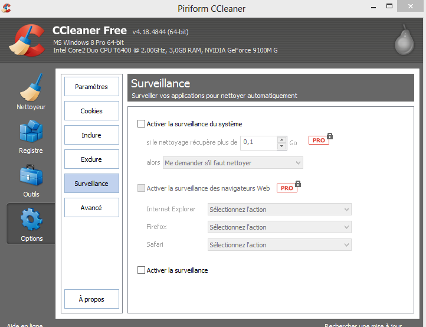Image resolution: width=426 pixels, height=327 pixels.
Task: Switch to the Avancé tab
Action: (x=91, y=207)
